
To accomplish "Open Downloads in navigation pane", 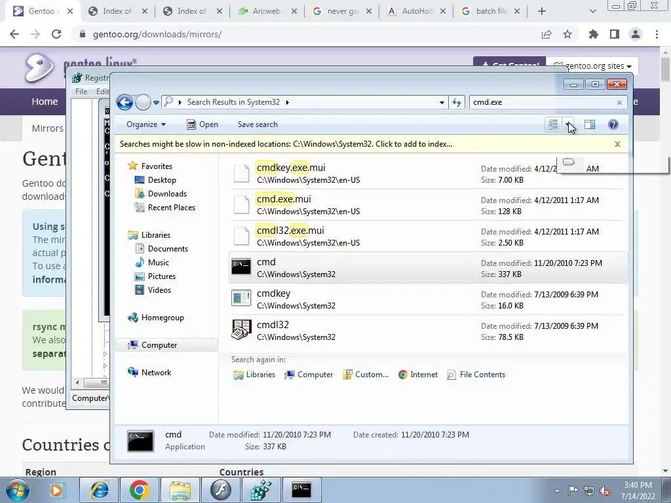I will point(161,194).
